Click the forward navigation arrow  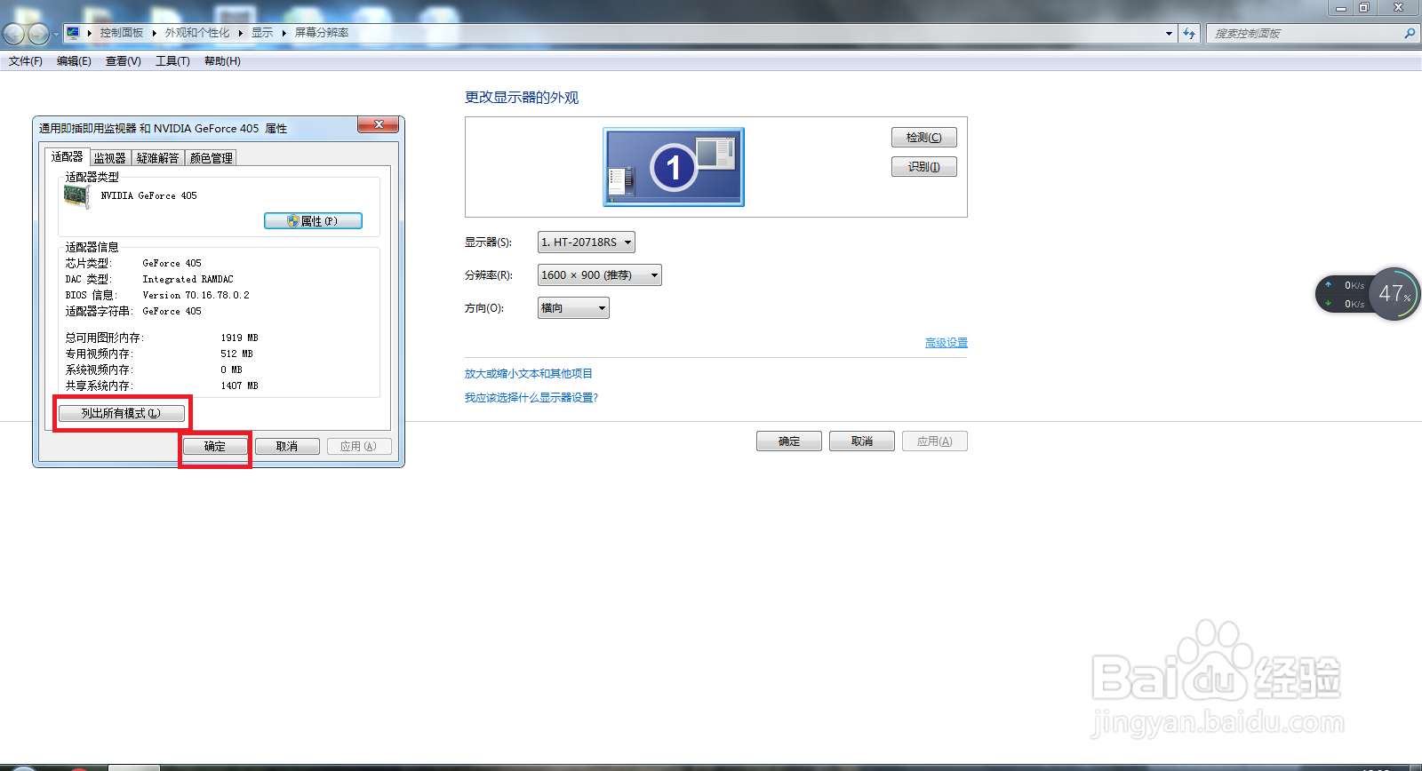[38, 34]
